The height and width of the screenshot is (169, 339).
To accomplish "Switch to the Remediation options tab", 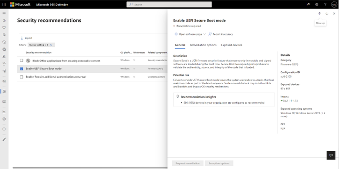I will [203, 45].
